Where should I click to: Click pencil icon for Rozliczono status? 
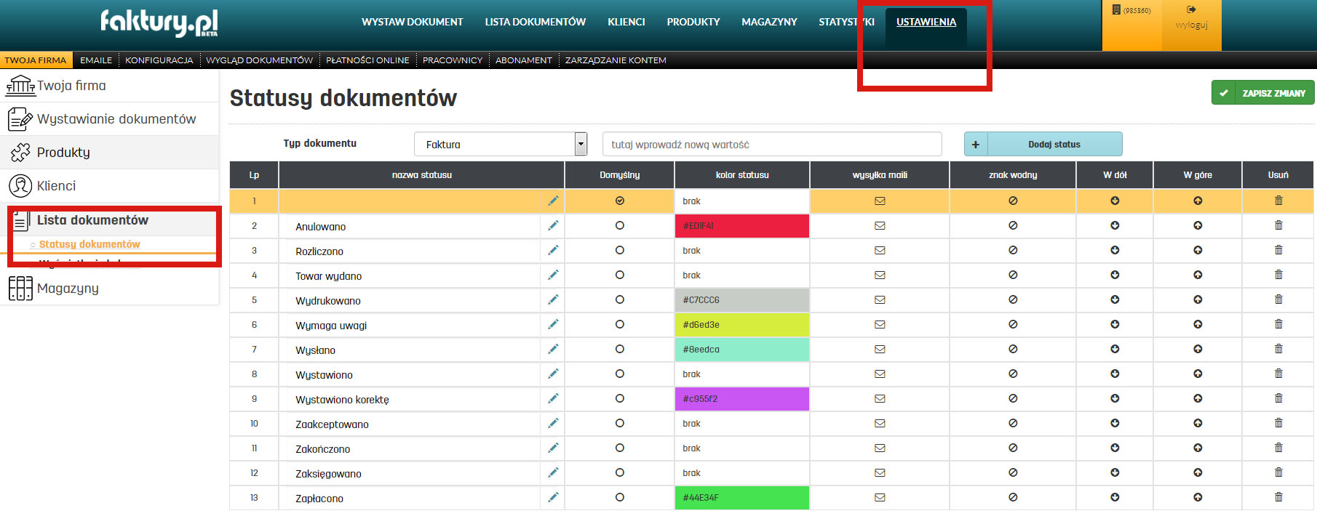pos(553,250)
